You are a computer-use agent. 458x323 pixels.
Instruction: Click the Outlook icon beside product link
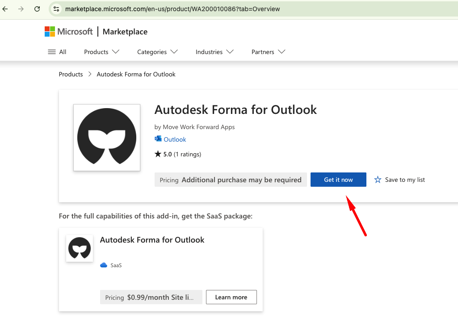point(158,139)
